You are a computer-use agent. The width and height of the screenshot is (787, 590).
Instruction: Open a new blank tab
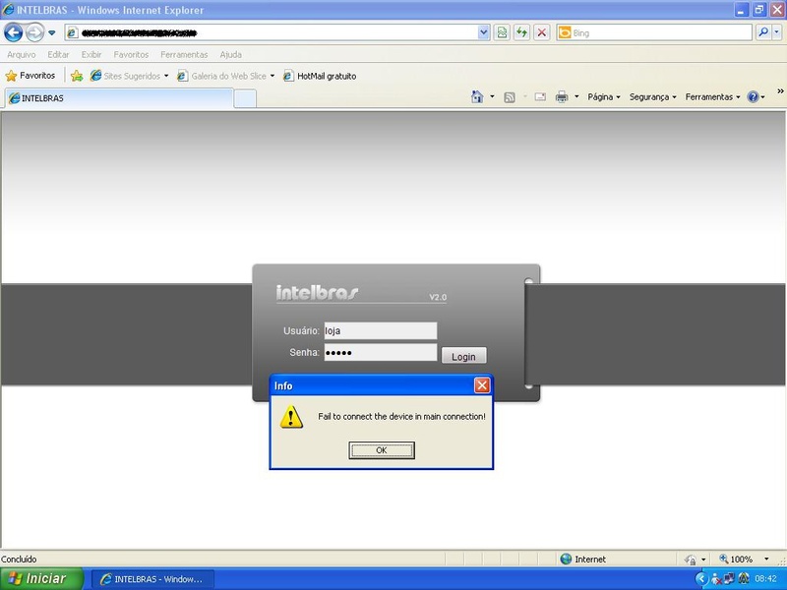pos(245,98)
